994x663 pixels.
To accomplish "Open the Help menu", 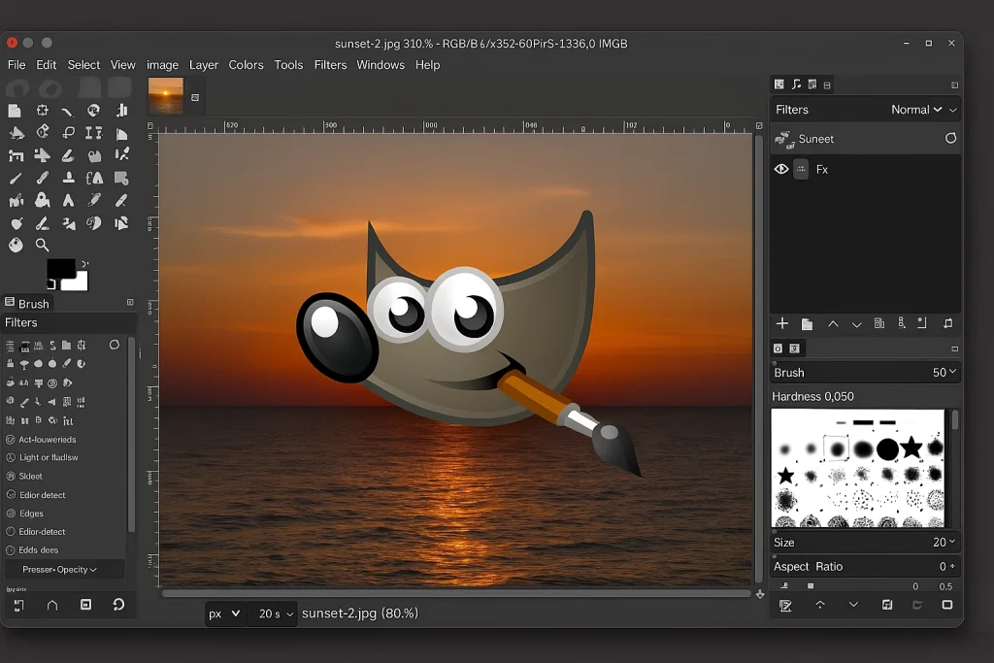I will [x=427, y=65].
